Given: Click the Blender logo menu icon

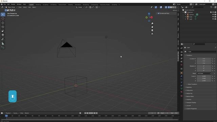Looking at the screenshot, I should coord(2,4).
